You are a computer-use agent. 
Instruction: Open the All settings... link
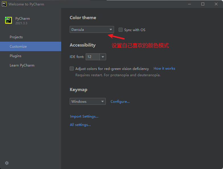(80, 125)
